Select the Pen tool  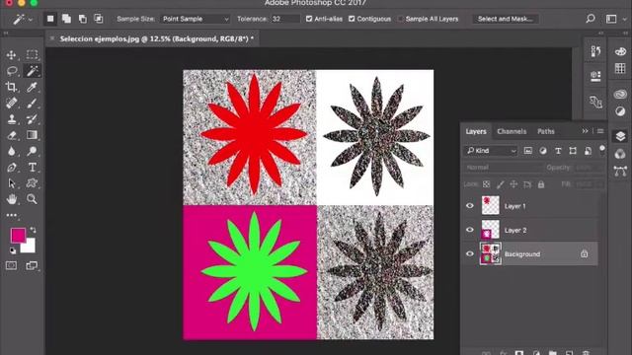click(x=11, y=167)
